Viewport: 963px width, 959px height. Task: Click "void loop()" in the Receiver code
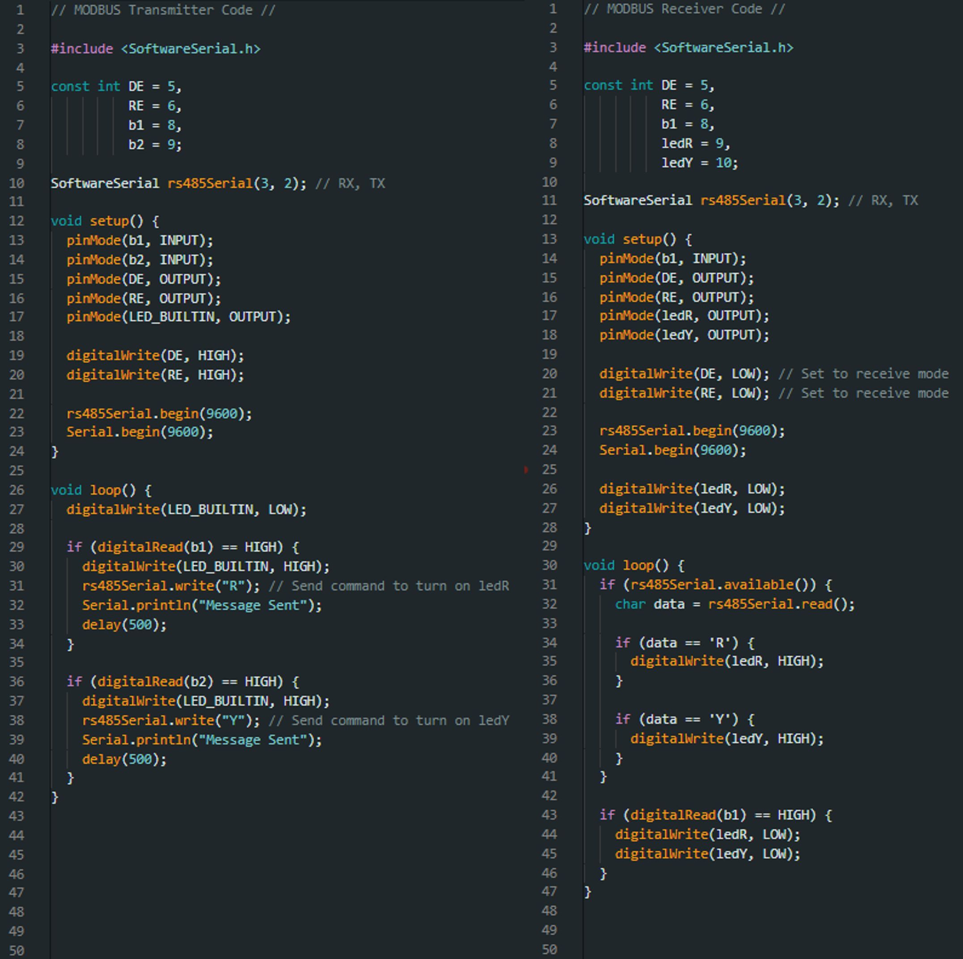click(626, 565)
